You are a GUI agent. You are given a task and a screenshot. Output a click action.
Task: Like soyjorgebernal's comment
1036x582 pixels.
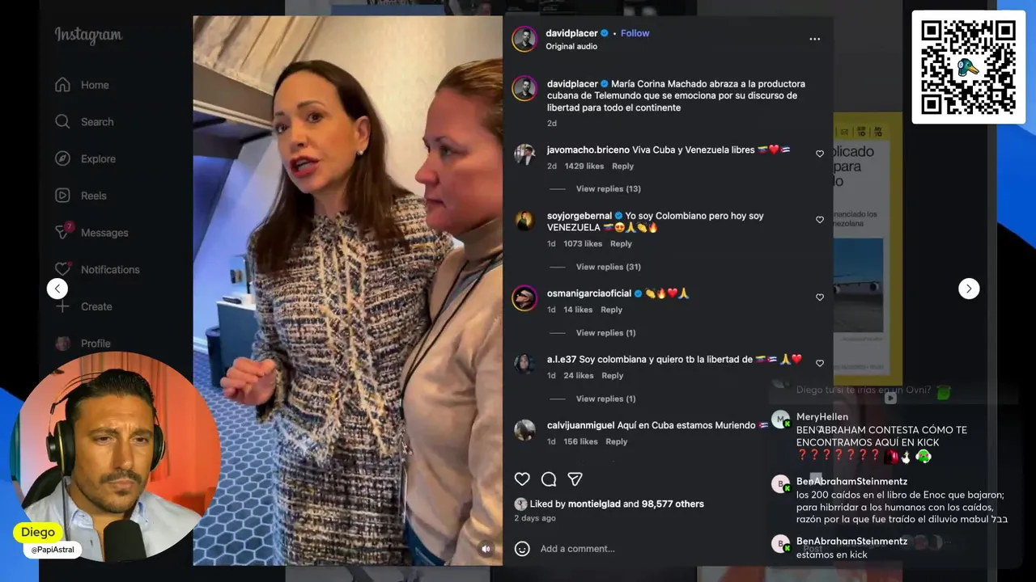820,220
